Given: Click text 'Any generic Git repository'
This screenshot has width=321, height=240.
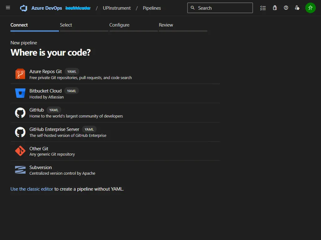Looking at the screenshot, I should pyautogui.click(x=52, y=154).
